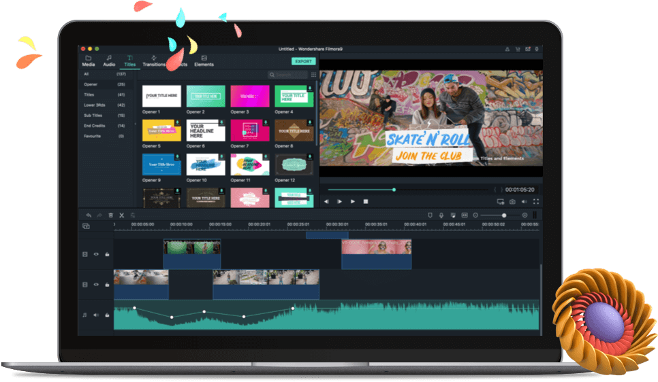Select the Opener 9 title thumbnail
The height and width of the screenshot is (382, 658).
click(x=161, y=164)
